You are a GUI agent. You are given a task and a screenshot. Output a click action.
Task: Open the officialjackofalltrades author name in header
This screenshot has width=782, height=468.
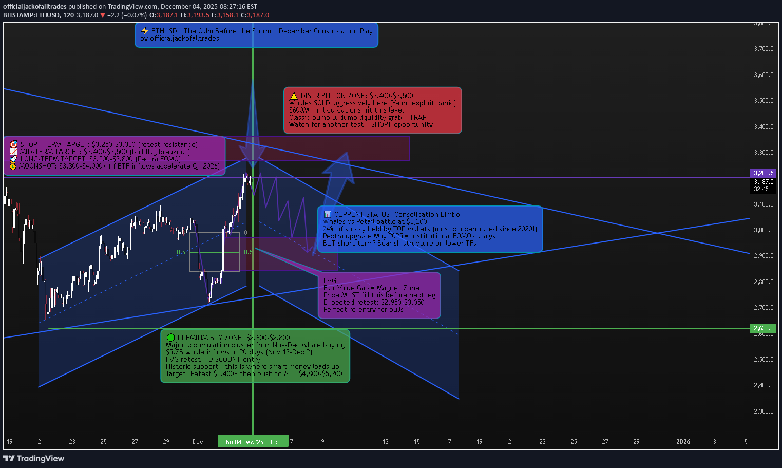35,7
